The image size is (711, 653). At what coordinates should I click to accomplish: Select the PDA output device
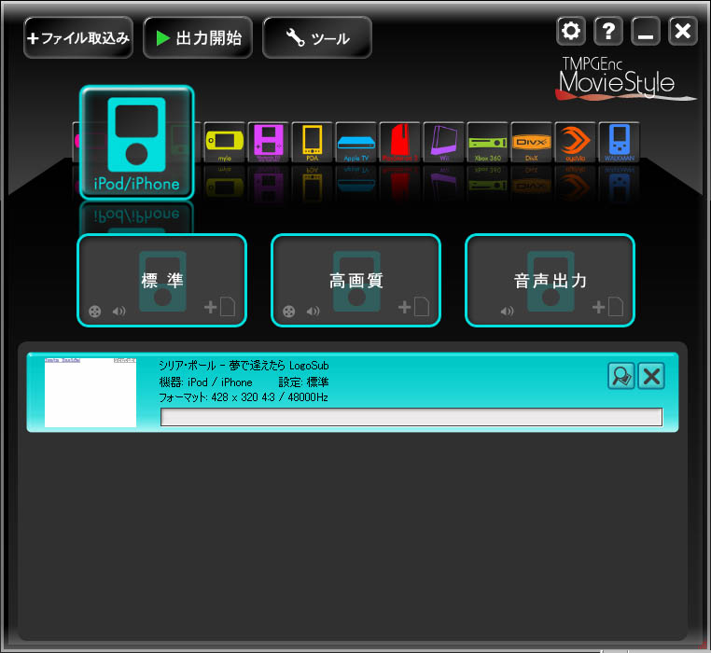(313, 143)
